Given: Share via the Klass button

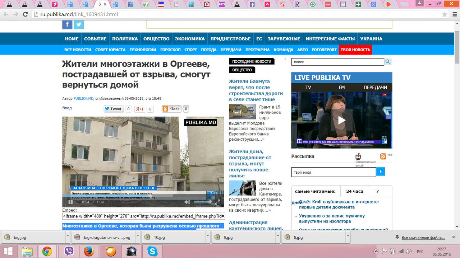Looking at the screenshot, I should tap(171, 109).
